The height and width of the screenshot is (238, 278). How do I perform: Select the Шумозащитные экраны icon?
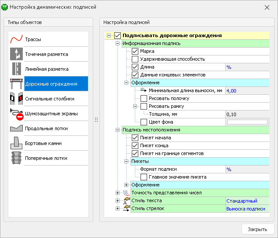coord(16,114)
